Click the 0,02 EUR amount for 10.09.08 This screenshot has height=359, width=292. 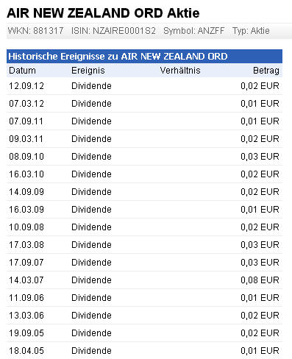(260, 227)
